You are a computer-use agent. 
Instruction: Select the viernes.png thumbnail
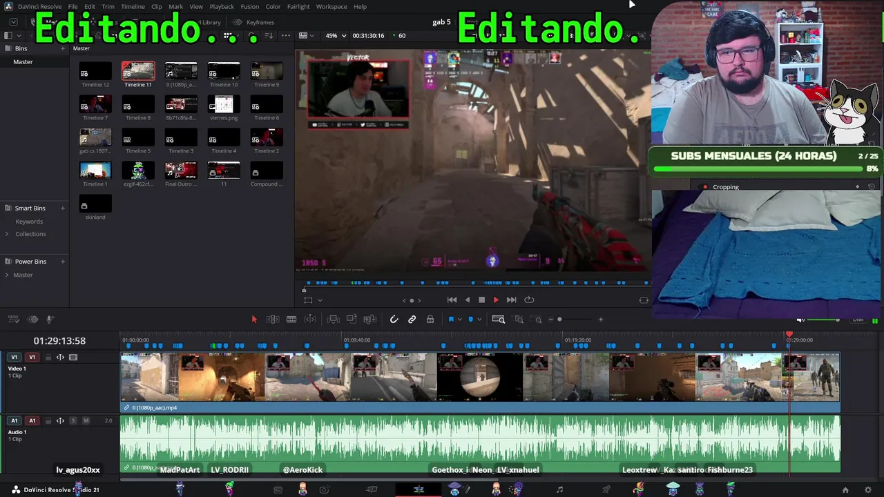pyautogui.click(x=224, y=104)
